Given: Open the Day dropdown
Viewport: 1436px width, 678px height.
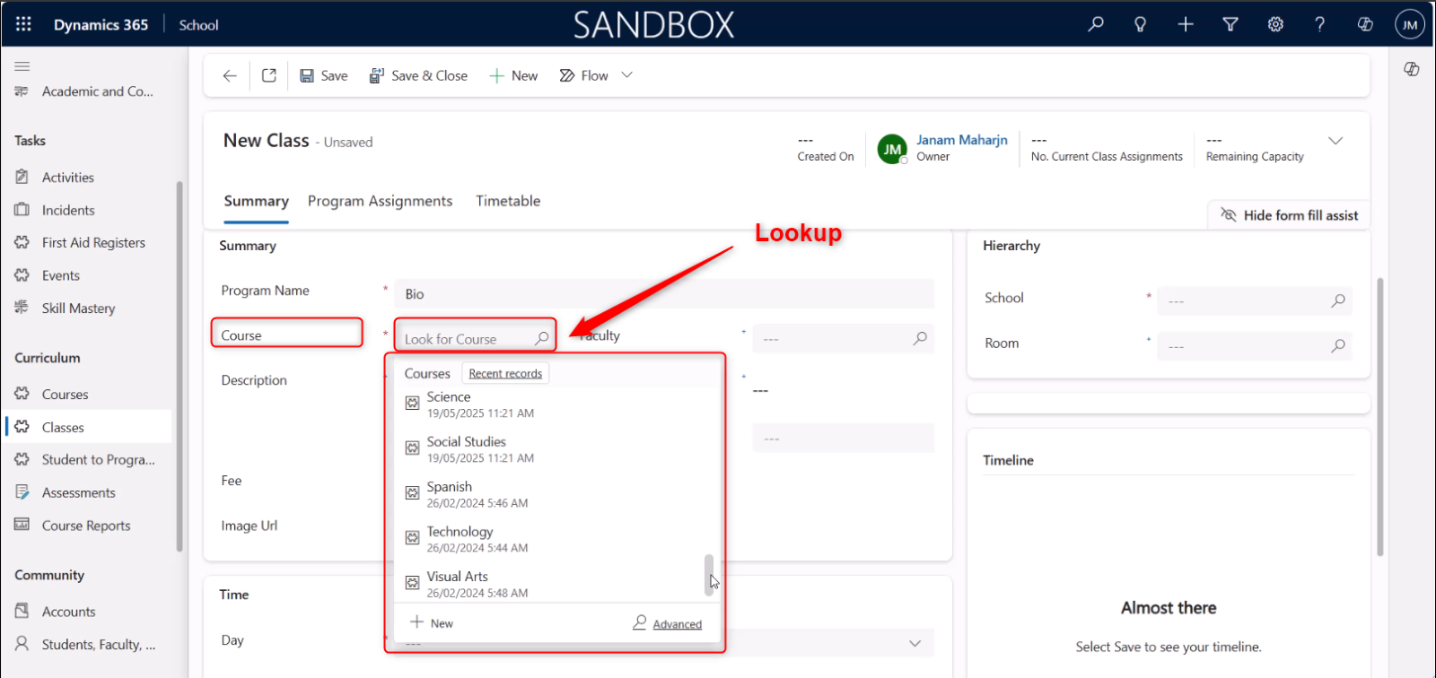Looking at the screenshot, I should click(915, 643).
